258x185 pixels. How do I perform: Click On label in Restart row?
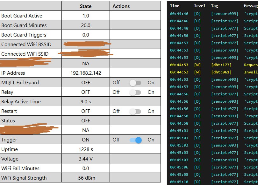coord(151,111)
